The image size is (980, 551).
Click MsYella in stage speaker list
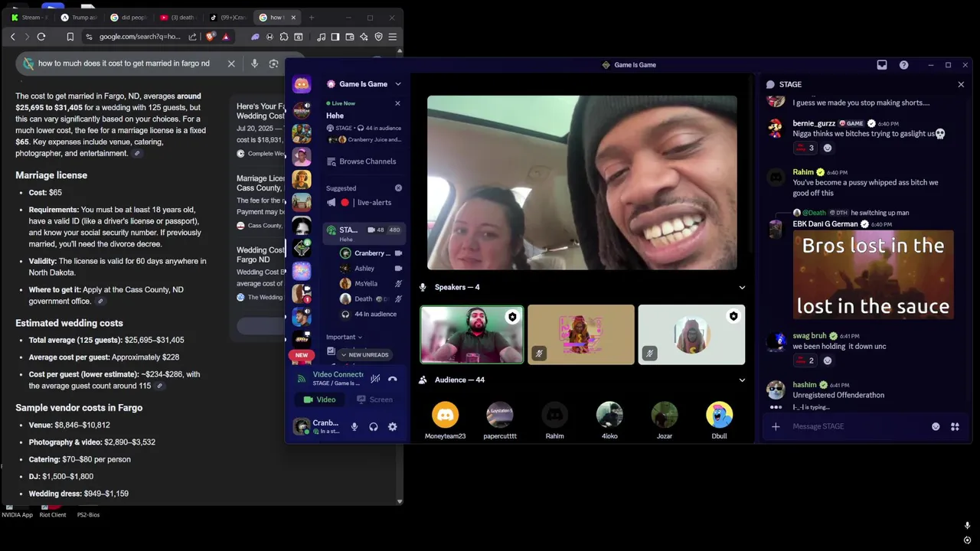point(371,284)
